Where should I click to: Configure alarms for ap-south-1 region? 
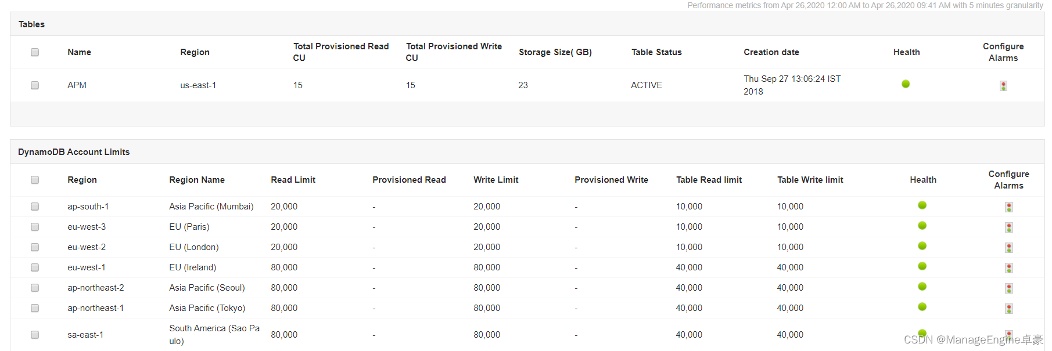(1009, 207)
